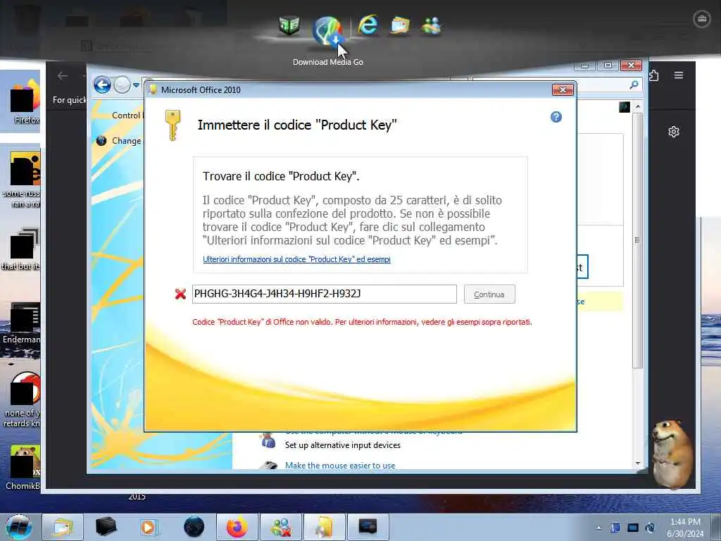Open the mail envelope icon in the dock

pos(400,25)
